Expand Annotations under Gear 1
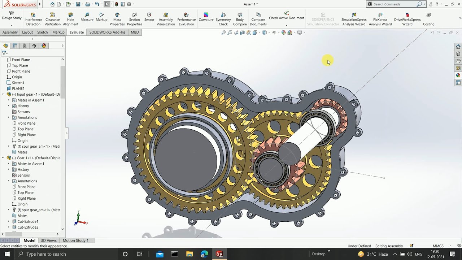 coord(8,181)
